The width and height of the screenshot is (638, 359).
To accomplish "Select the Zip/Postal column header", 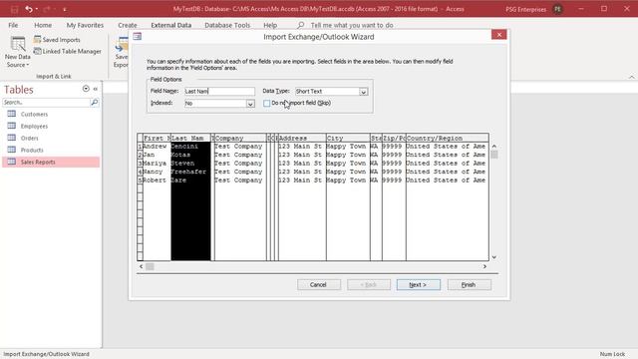I will tap(394, 138).
